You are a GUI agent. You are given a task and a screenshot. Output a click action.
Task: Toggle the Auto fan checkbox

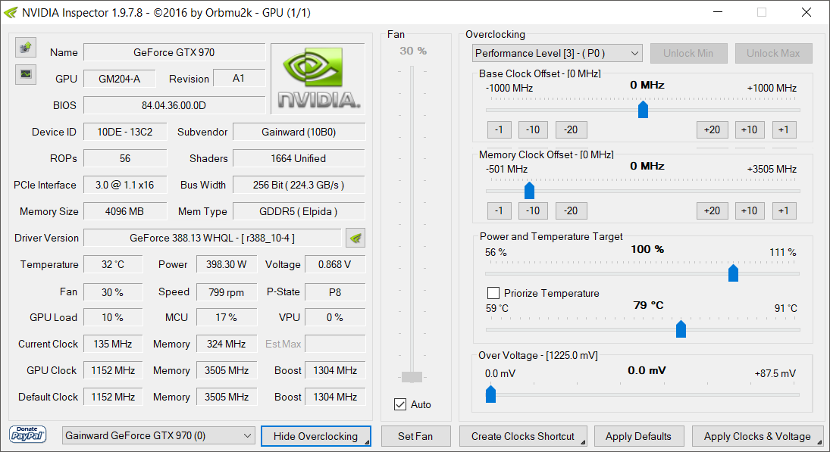coord(400,404)
